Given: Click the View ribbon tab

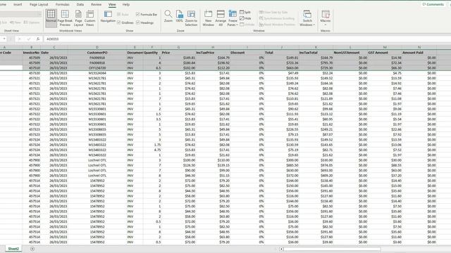Looking at the screenshot, I should pos(112,4).
